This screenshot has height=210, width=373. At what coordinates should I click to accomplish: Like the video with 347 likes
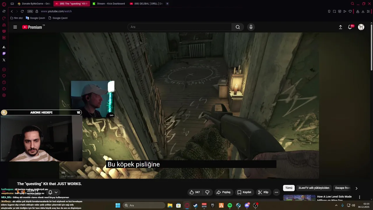pos(195,192)
